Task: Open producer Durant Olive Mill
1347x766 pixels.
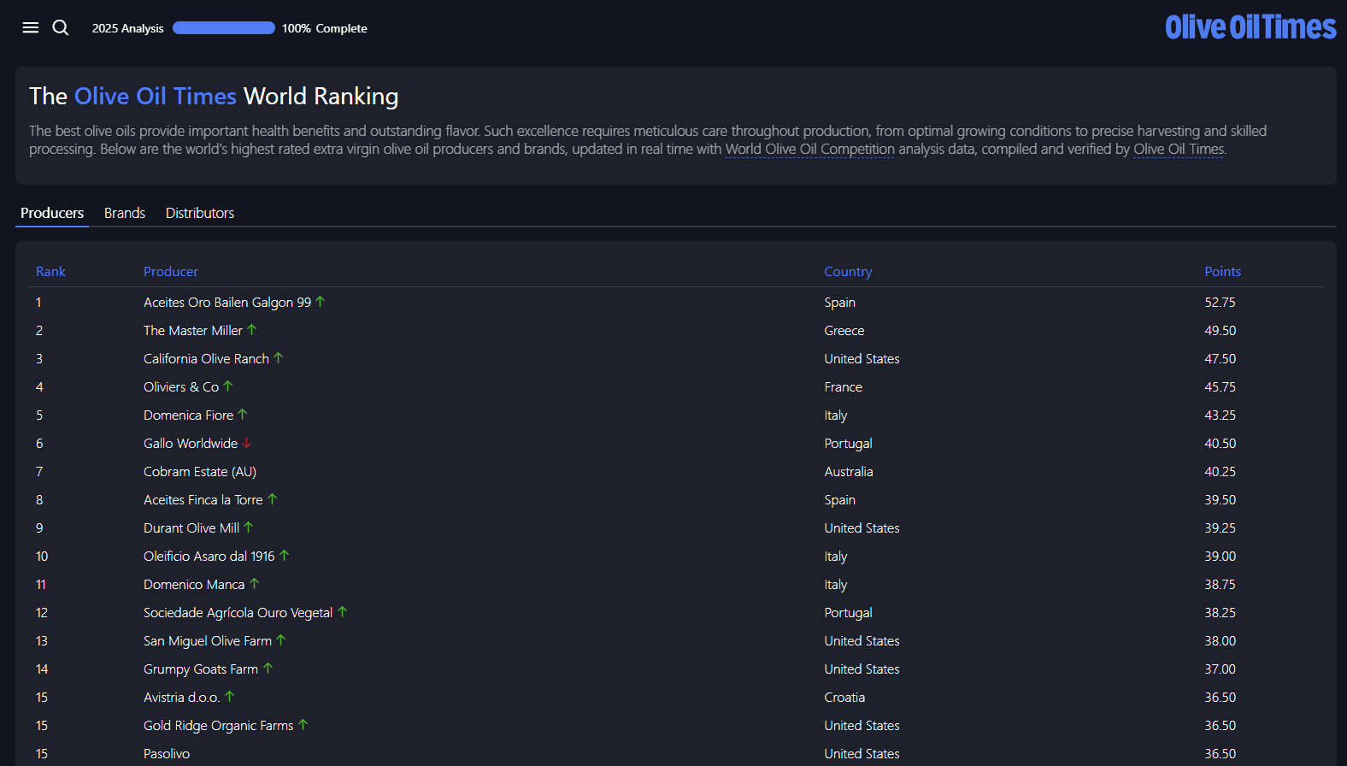Action: [x=191, y=528]
